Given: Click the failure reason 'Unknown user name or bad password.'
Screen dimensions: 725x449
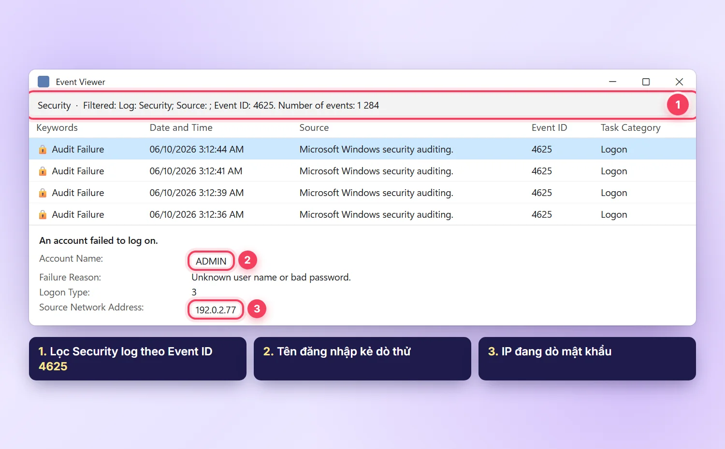Looking at the screenshot, I should 271,277.
